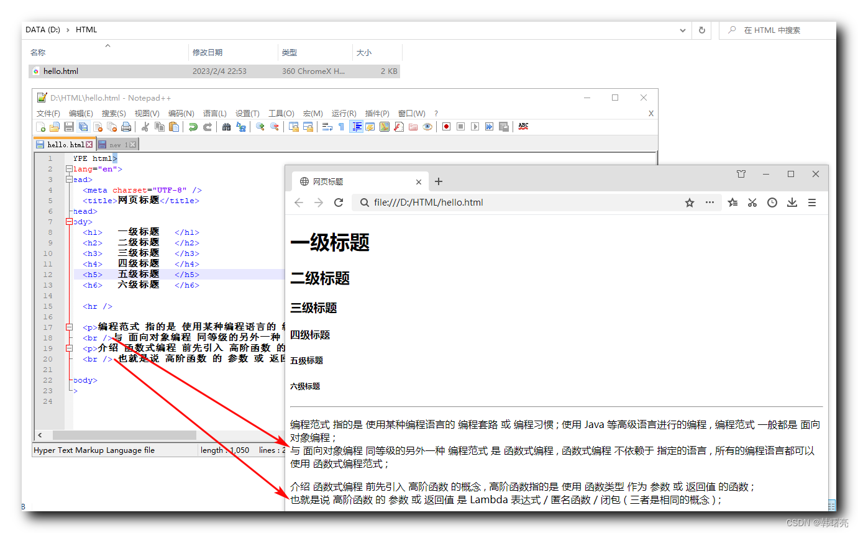This screenshot has height=533, width=858.
Task: Open favorites list icon in browser
Action: (x=732, y=203)
